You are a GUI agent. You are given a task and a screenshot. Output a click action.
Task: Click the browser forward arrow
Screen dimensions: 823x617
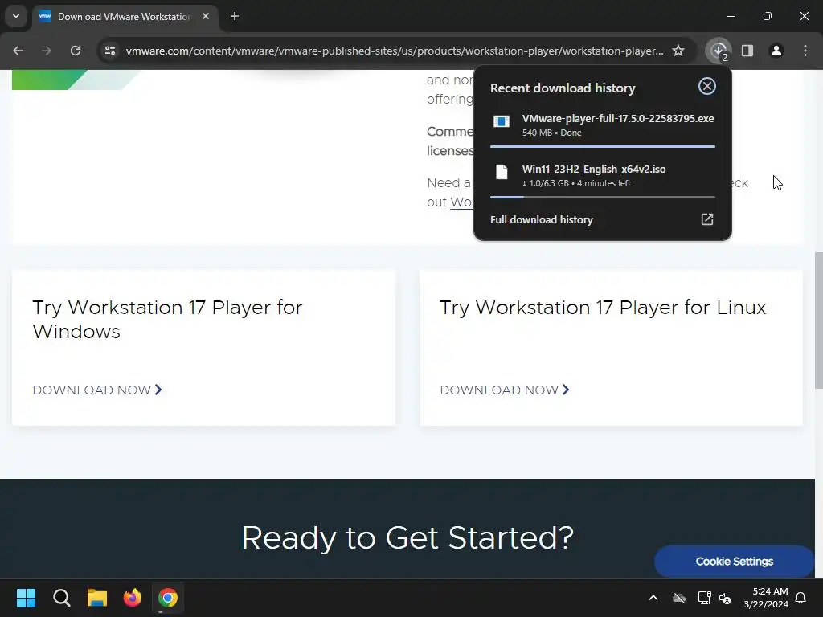tap(47, 51)
